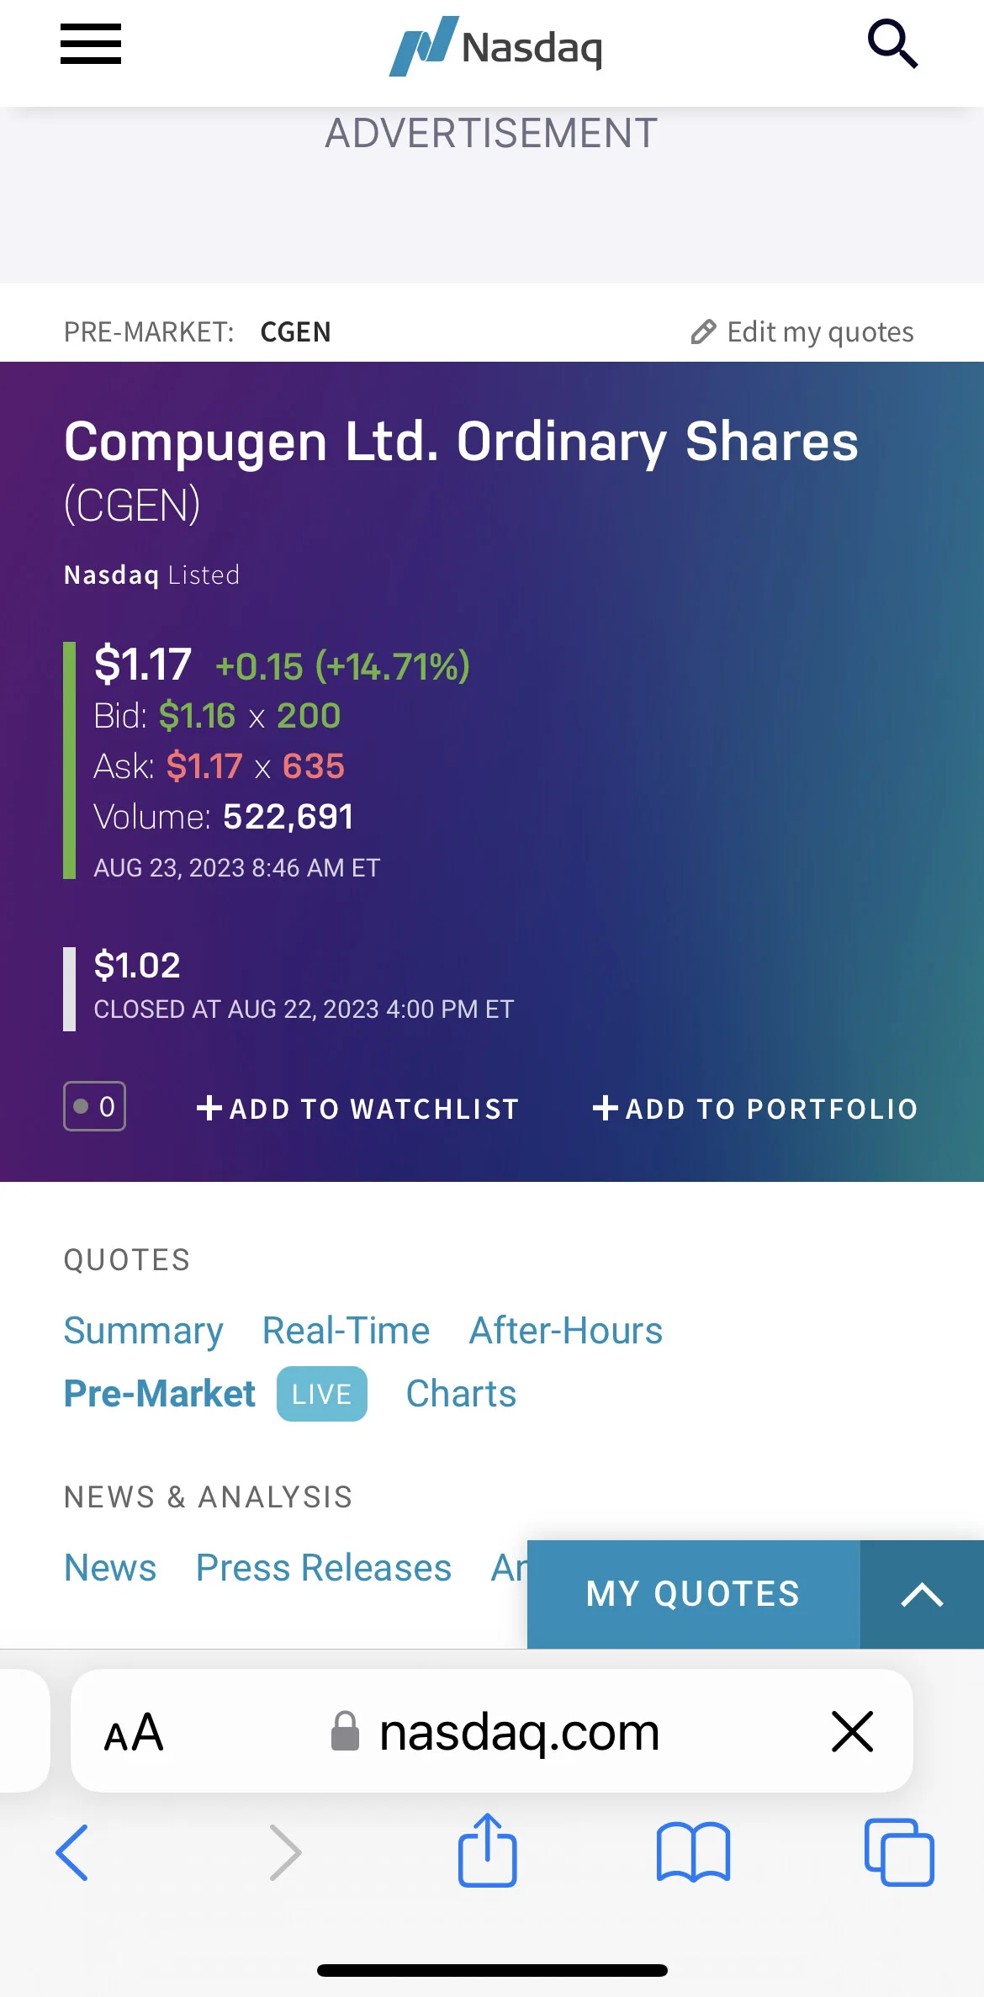Open the Real-Time quotes tab
This screenshot has width=984, height=1997.
coord(347,1331)
